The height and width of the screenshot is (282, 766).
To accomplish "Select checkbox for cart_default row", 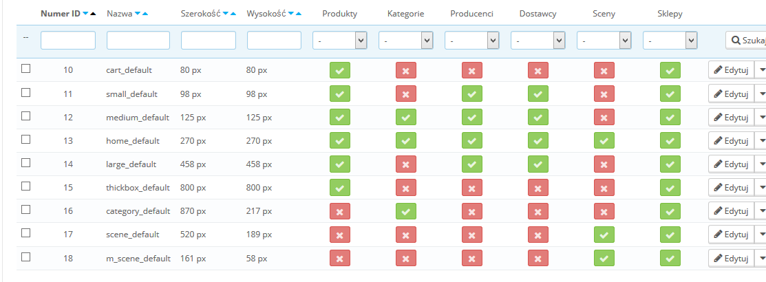I will click(26, 69).
